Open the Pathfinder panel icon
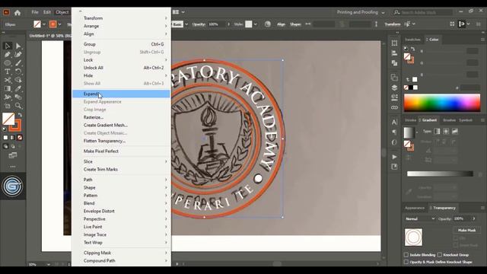The width and height of the screenshot is (487, 274). (x=394, y=63)
